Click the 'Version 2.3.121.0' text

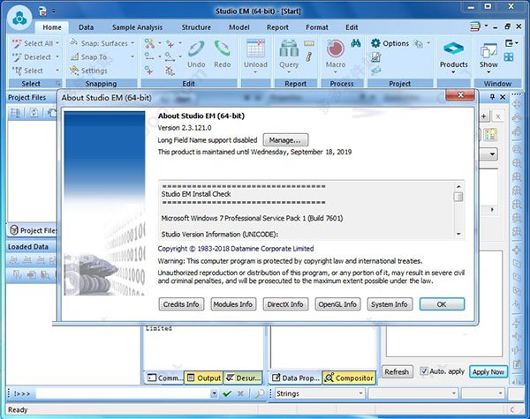pyautogui.click(x=185, y=128)
